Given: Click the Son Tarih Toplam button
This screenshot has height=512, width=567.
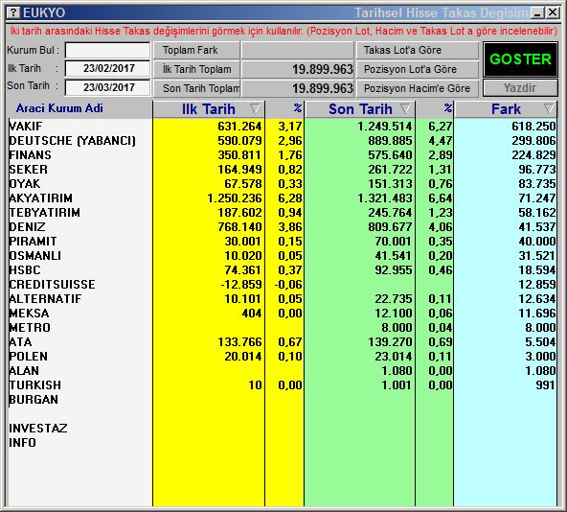Looking at the screenshot, I should tap(196, 88).
